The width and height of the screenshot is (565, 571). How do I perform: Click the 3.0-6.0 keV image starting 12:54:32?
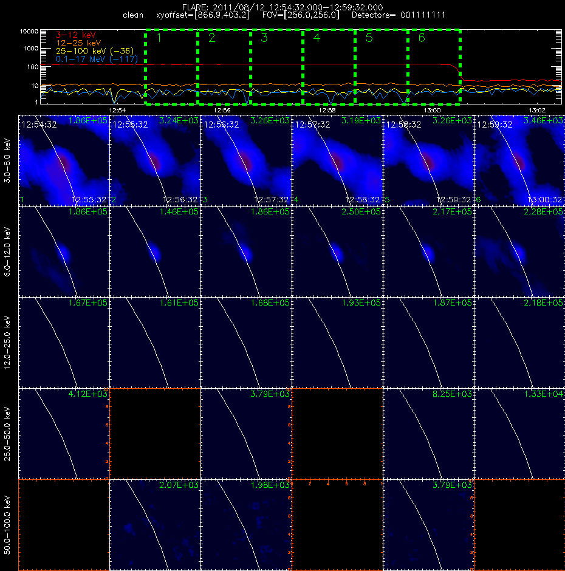coord(64,160)
